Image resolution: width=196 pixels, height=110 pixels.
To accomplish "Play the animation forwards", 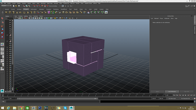I will pyautogui.click(x=185, y=95).
